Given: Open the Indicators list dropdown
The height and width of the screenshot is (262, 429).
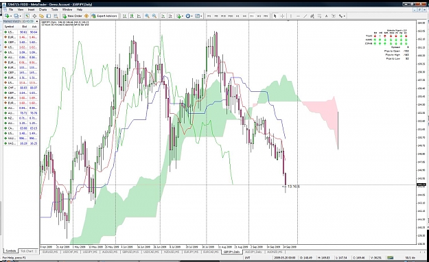Looking at the screenshot, I should click(x=180, y=16).
